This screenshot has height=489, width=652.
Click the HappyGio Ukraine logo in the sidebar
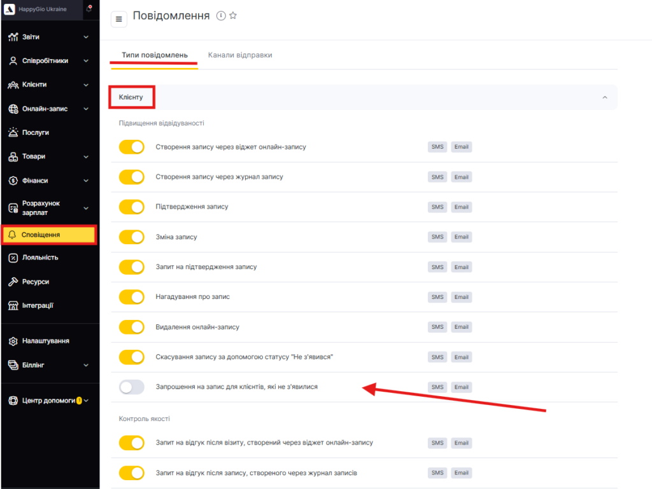tap(10, 9)
